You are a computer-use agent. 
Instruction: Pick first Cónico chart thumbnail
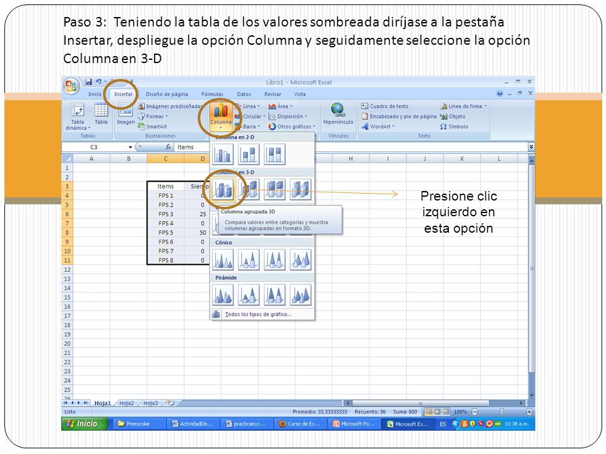tap(223, 259)
